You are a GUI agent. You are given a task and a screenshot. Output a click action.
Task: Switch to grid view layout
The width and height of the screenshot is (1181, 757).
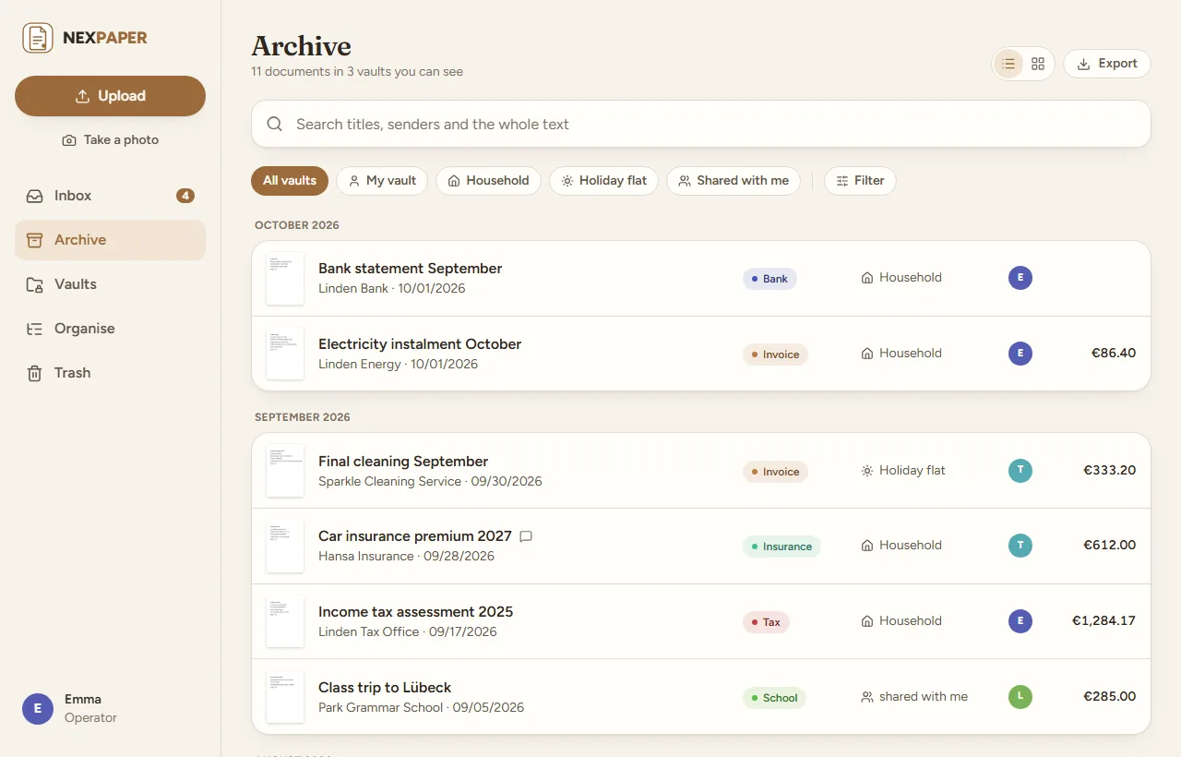coord(1038,64)
